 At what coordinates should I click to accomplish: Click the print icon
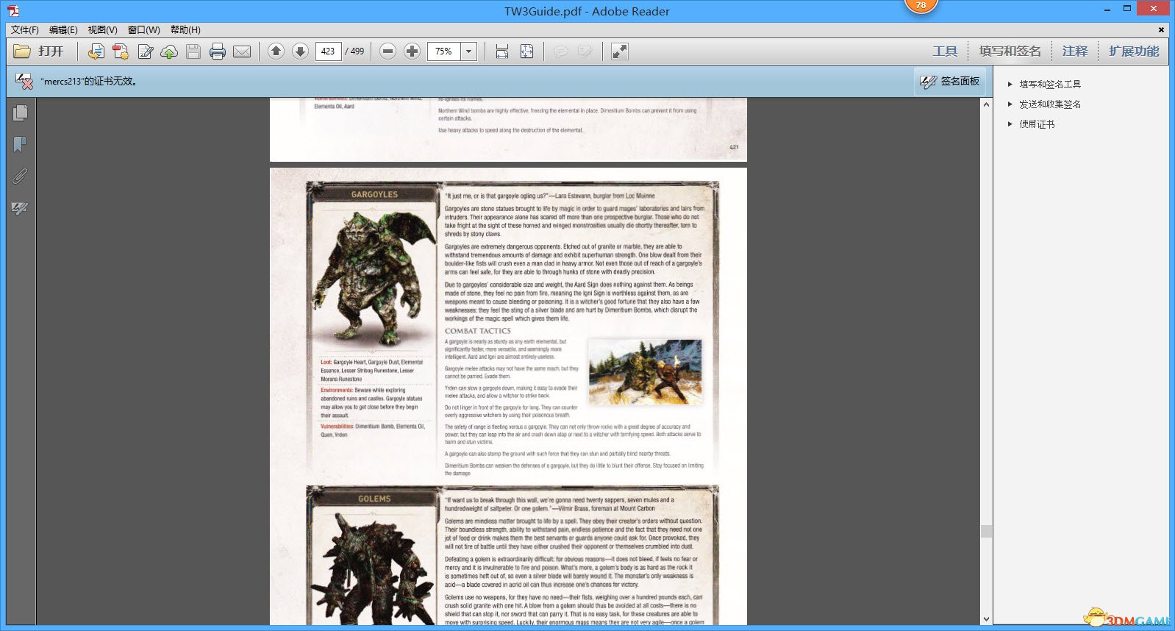(x=218, y=51)
